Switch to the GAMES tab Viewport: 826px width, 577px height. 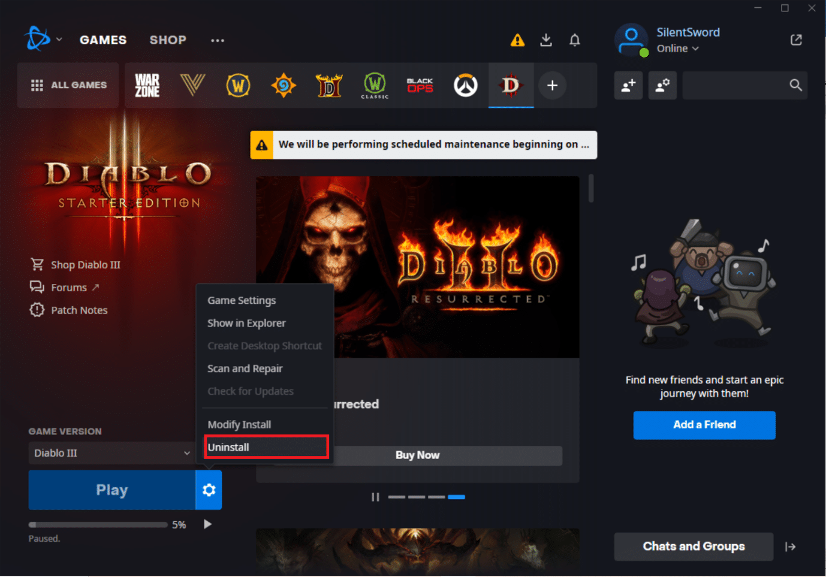103,40
